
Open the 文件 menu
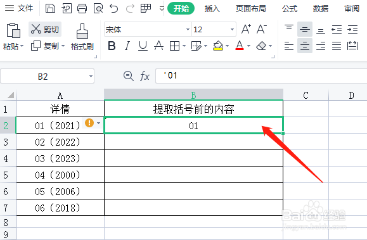click(x=19, y=8)
